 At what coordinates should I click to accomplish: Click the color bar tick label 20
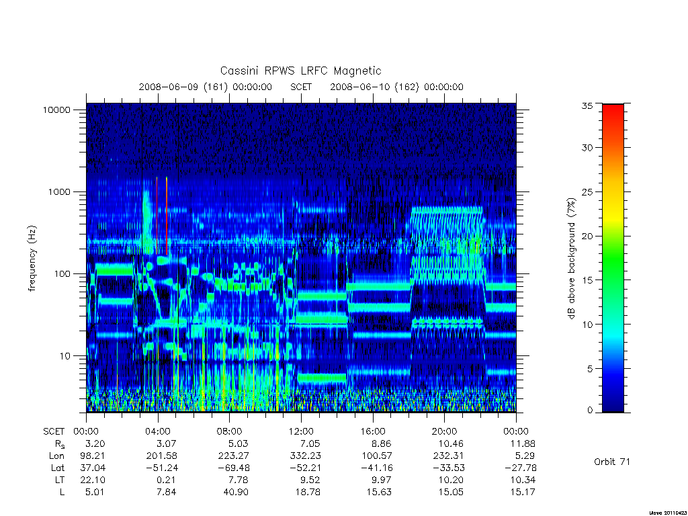(587, 236)
